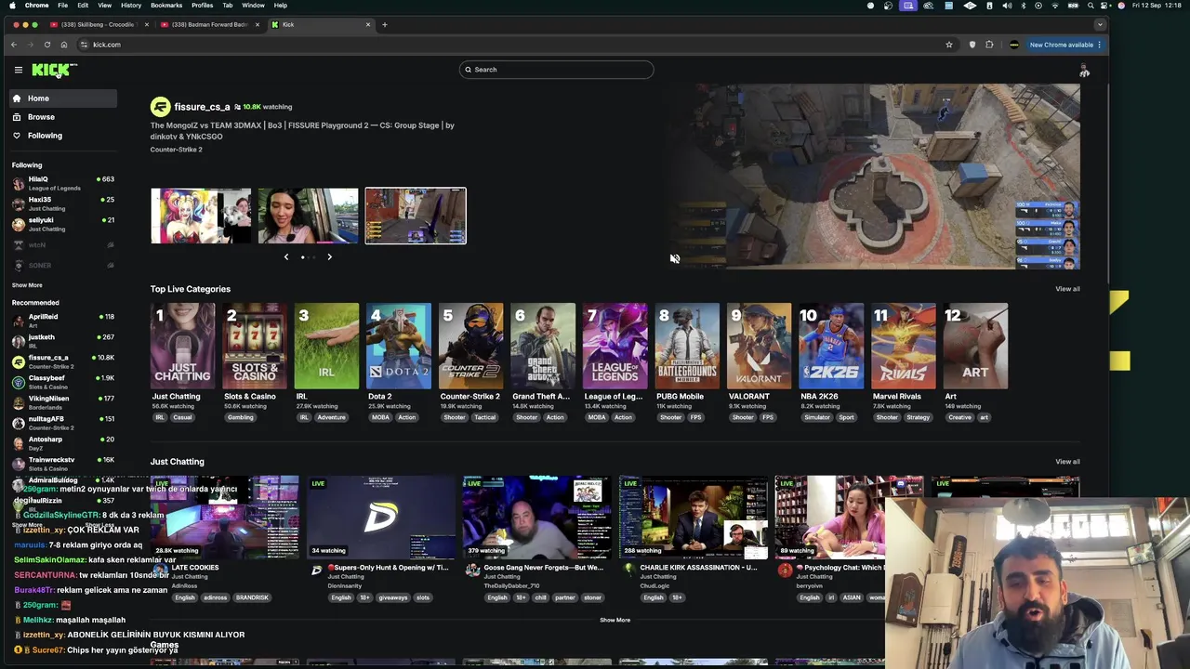Select the Counter-Strike featured thumbnail
Viewport: 1190px width, 669px height.
[x=416, y=216]
